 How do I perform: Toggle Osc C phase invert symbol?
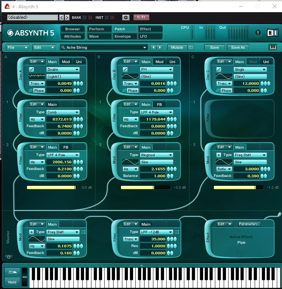click(x=218, y=91)
